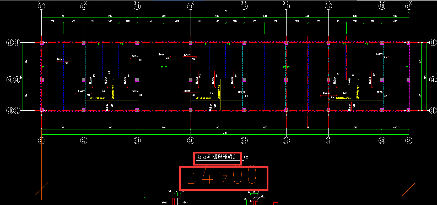This screenshot has width=437, height=205.
Task: Select the 1:100 scale label beside title
Action: point(246,157)
